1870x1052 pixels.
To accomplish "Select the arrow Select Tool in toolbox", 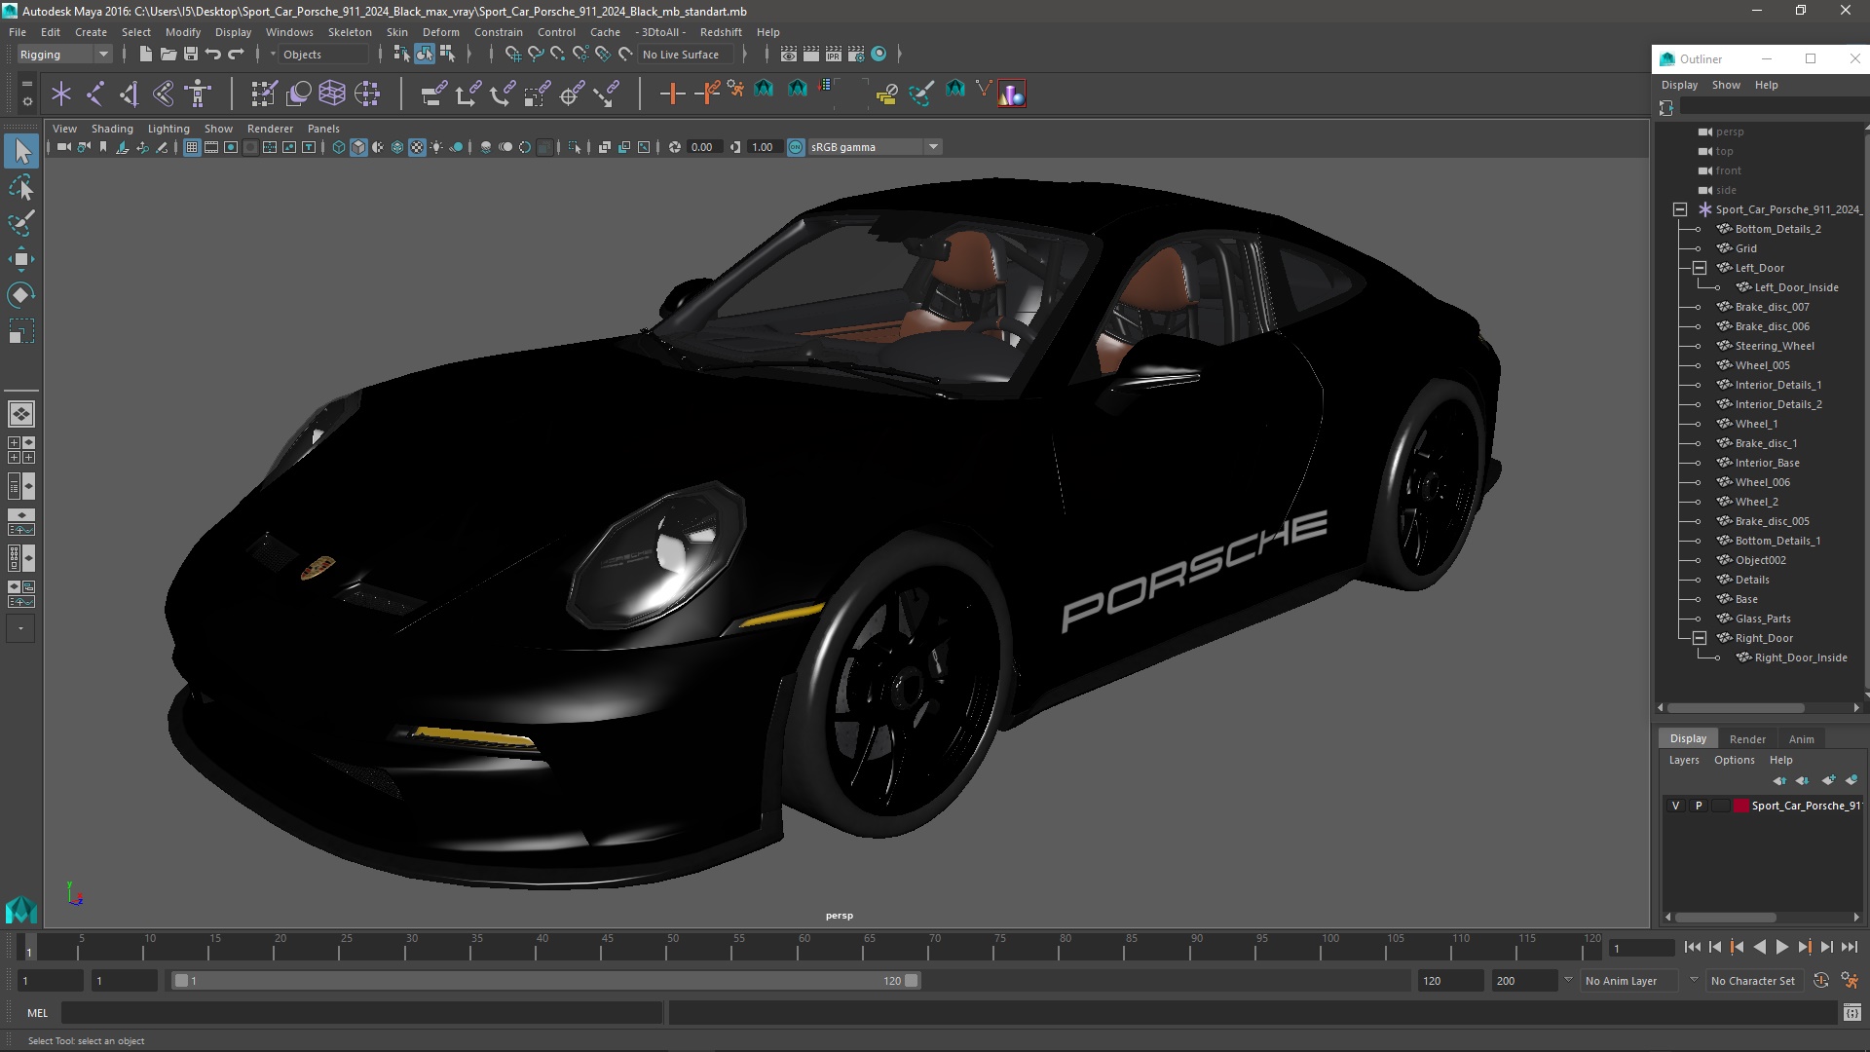I will coord(21,151).
